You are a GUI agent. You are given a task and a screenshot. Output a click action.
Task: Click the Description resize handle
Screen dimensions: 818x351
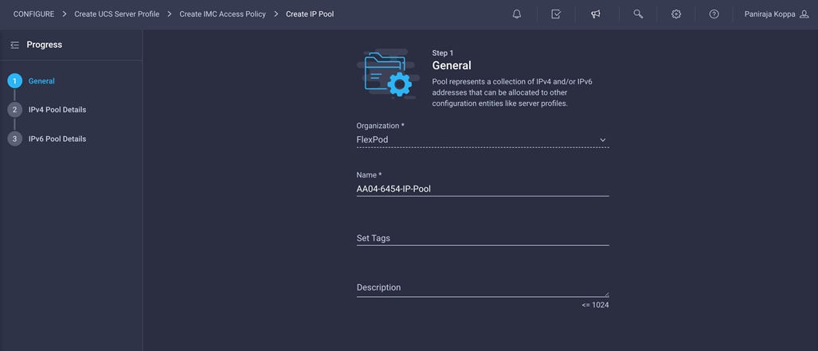coord(607,294)
